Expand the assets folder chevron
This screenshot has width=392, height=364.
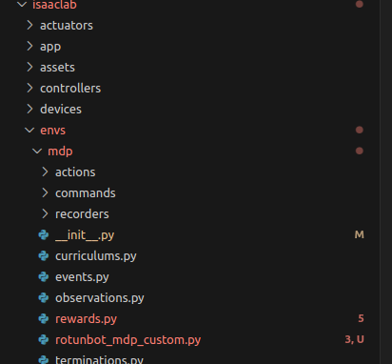[x=29, y=67]
